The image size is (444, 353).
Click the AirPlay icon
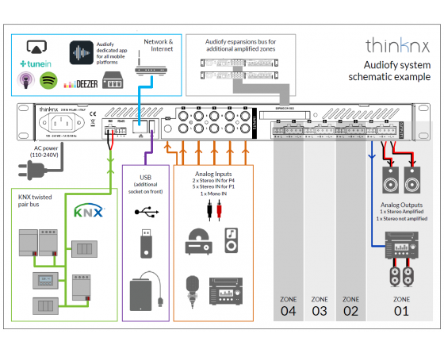(x=36, y=47)
